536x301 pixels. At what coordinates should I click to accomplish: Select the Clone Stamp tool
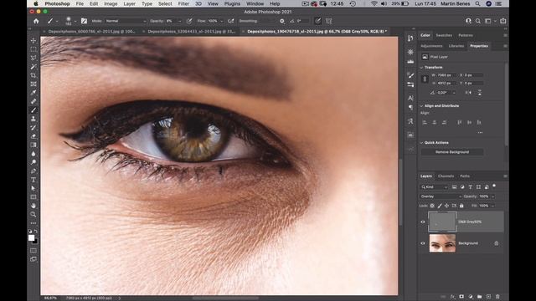pyautogui.click(x=33, y=119)
